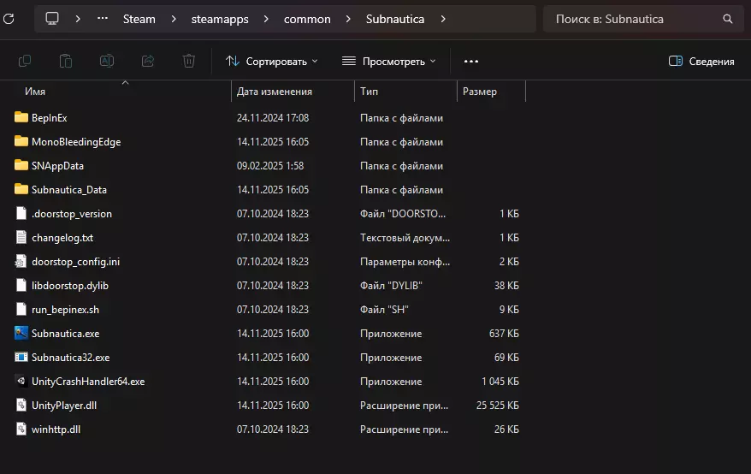This screenshot has height=474, width=751.
Task: Sort by the Дата изменения column header
Action: [x=275, y=92]
